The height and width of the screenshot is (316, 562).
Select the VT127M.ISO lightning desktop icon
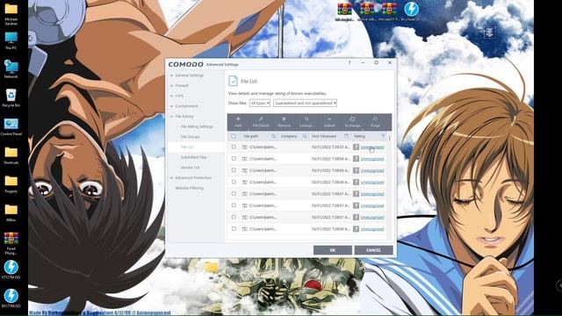(11, 269)
